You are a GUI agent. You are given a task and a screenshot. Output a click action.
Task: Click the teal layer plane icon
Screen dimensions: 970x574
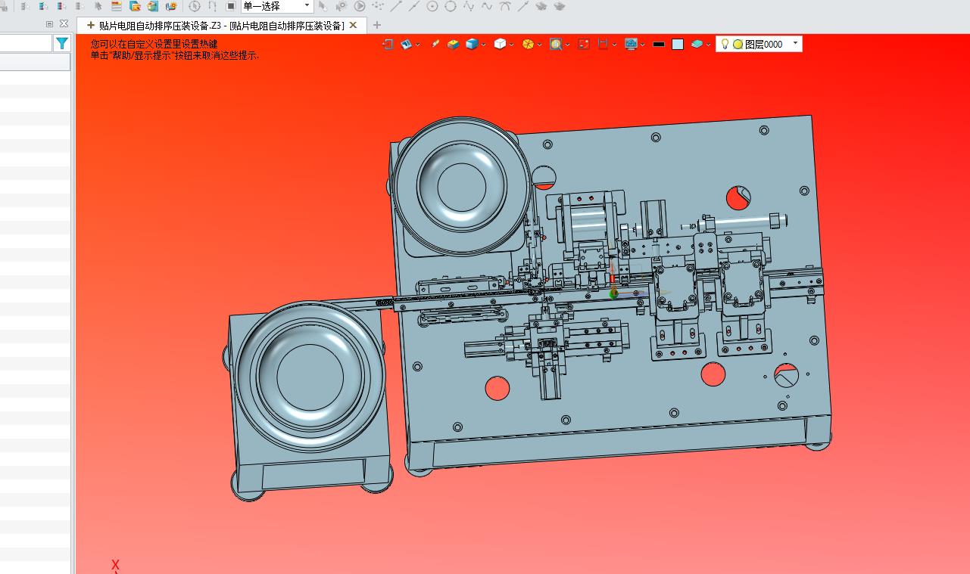pos(697,45)
